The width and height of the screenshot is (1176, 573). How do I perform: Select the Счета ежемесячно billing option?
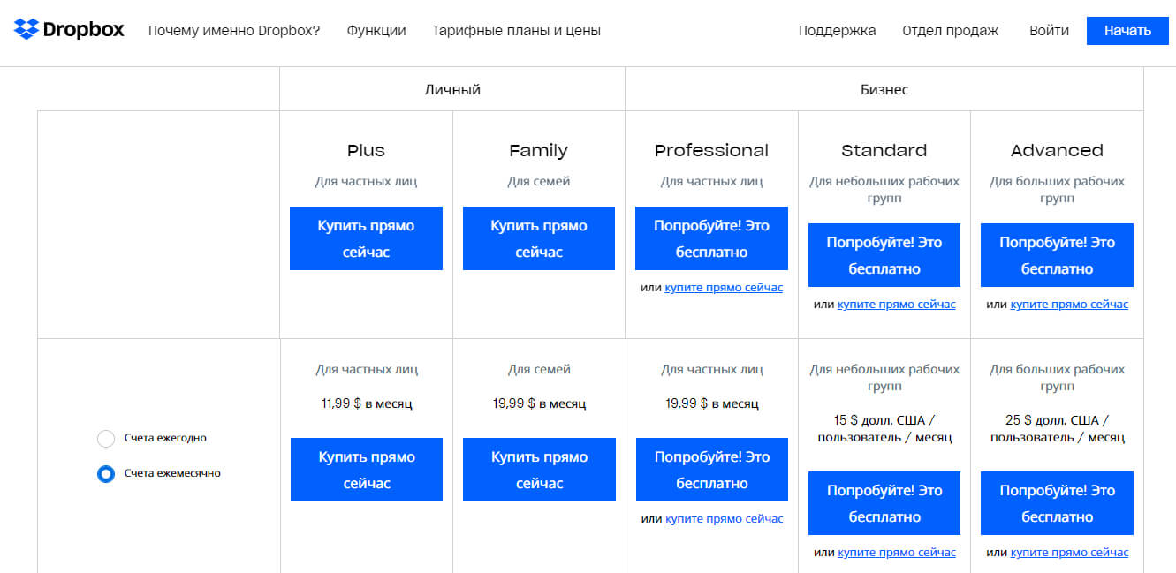[107, 473]
